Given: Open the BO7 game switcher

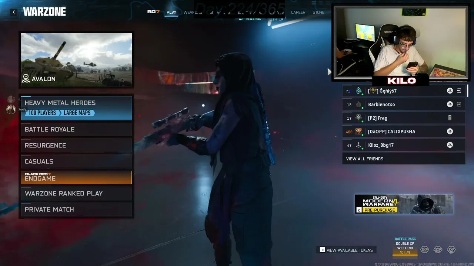Looking at the screenshot, I should point(153,12).
